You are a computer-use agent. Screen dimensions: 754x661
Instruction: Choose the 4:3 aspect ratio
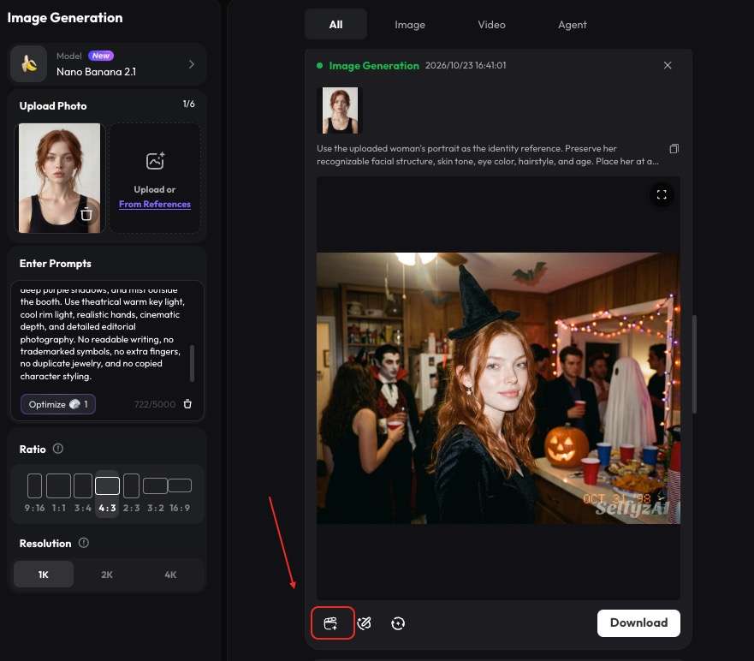pos(107,493)
